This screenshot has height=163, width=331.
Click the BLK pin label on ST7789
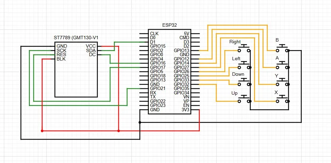point(61,59)
